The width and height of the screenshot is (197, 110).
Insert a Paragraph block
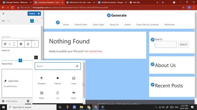(x=42, y=80)
